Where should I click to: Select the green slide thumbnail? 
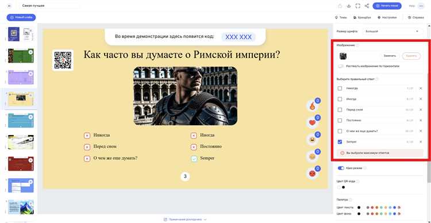(21, 56)
